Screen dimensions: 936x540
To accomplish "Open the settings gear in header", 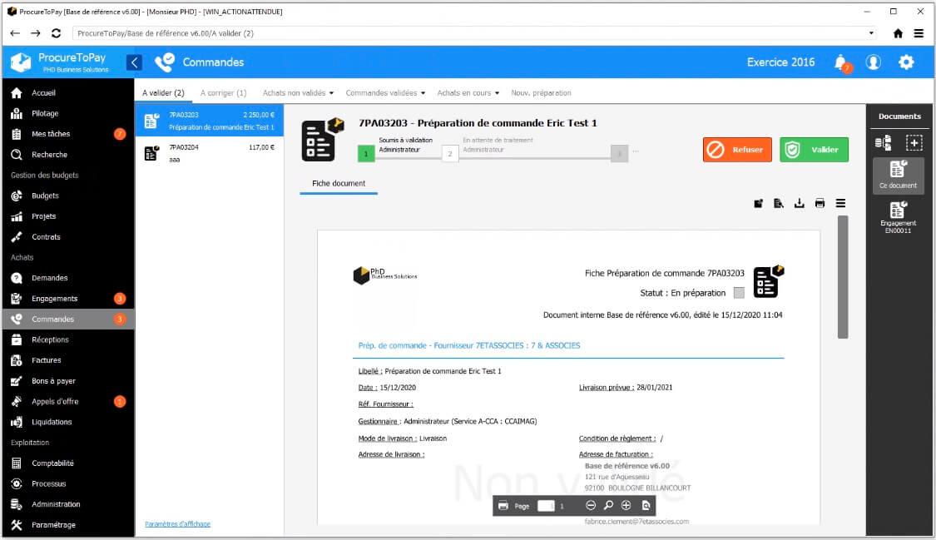I will pos(906,62).
